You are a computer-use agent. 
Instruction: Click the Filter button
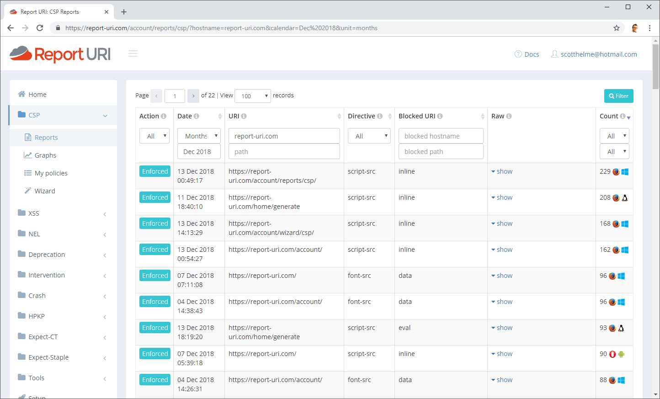point(618,96)
